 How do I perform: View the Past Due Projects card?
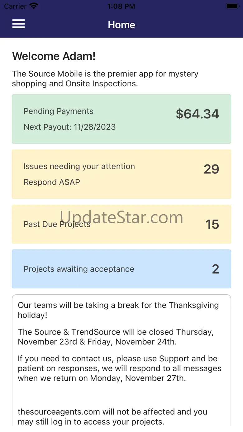pyautogui.click(x=121, y=224)
